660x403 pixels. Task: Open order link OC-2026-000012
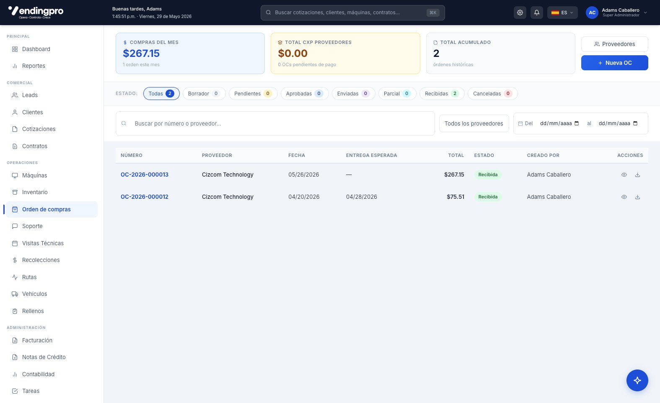point(145,197)
